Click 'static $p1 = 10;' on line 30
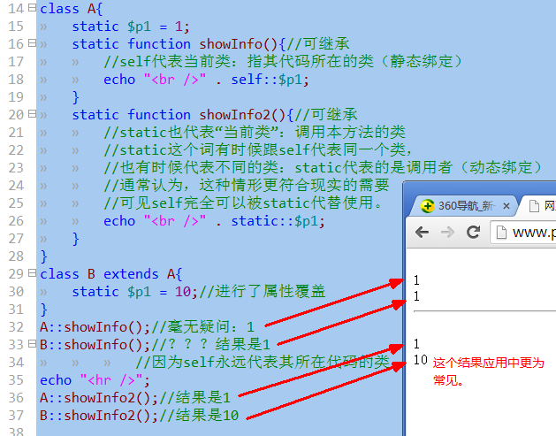The image size is (556, 436). point(134,292)
